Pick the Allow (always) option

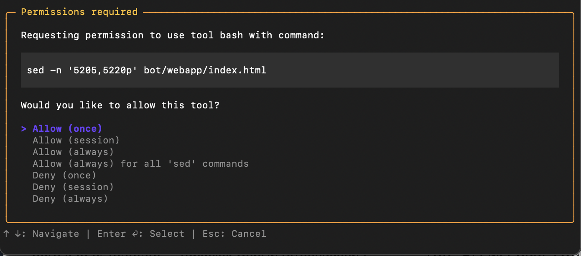(73, 152)
